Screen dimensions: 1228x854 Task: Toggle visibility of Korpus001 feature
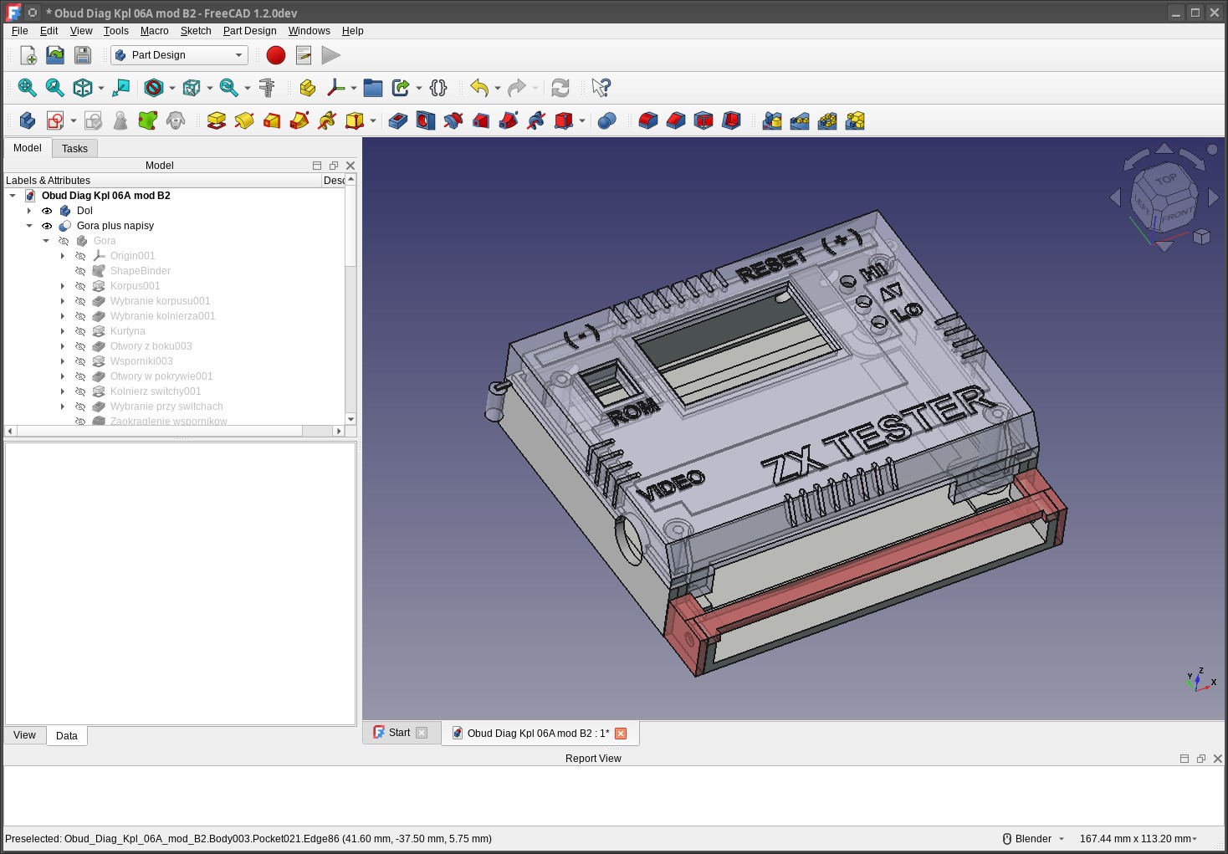click(80, 286)
